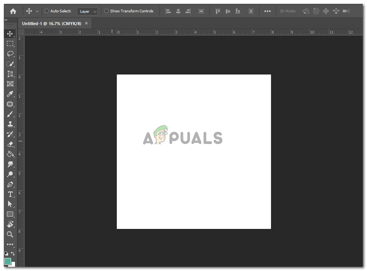Click Align right edges button
This screenshot has height=271, width=367.
pos(188,11)
